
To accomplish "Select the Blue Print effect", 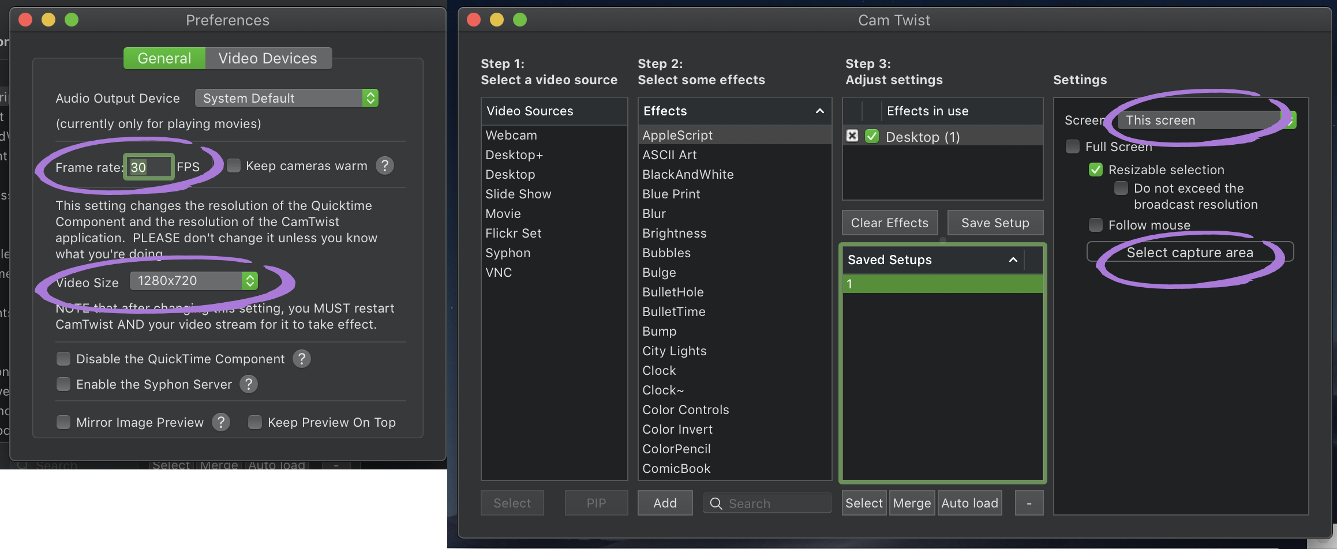I will coord(735,194).
